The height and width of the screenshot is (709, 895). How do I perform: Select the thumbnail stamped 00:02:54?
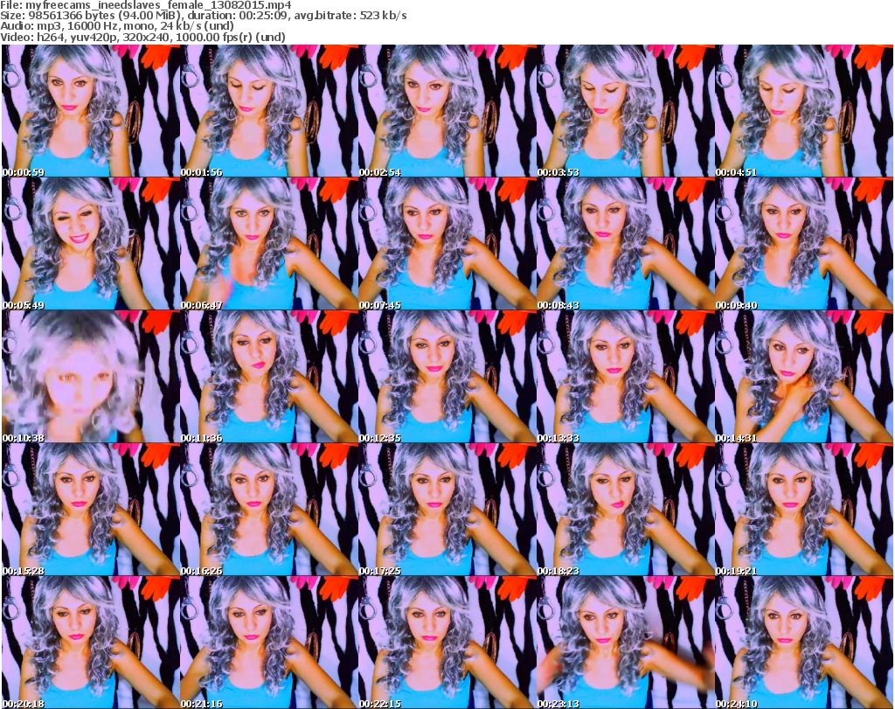pos(447,111)
